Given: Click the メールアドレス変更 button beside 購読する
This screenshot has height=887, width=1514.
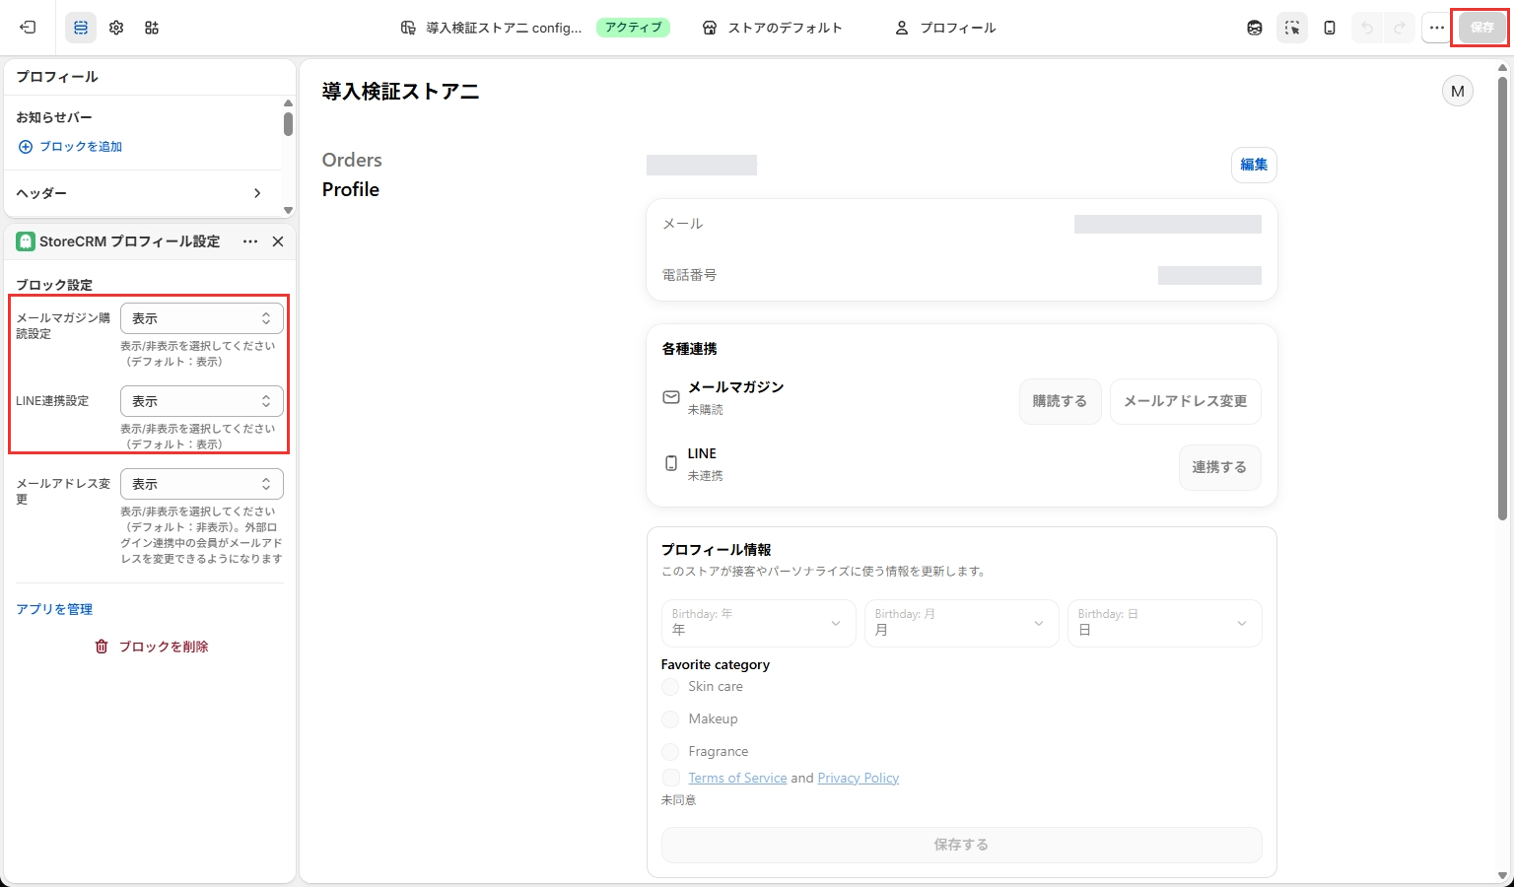Looking at the screenshot, I should point(1185,401).
